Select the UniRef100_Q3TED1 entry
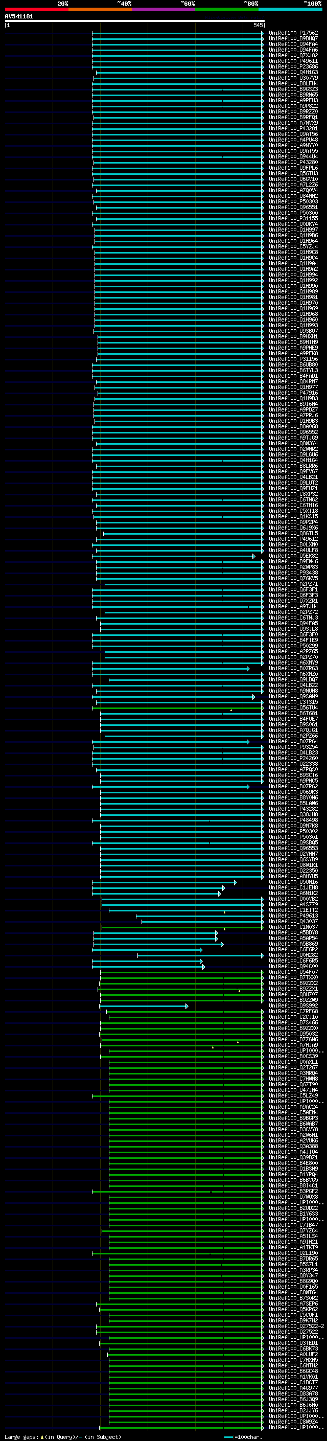This screenshot has width=327, height=1441. (x=293, y=1343)
